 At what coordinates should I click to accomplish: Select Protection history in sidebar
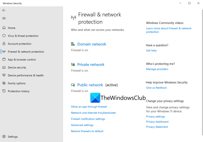pyautogui.click(x=19, y=91)
